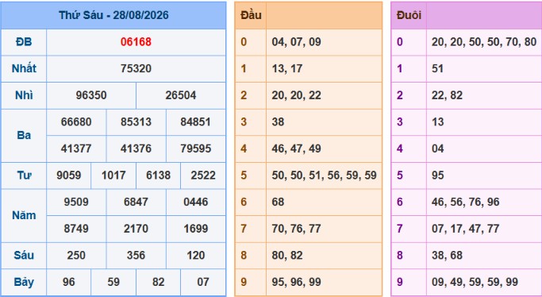Click third prize number 66680

click(76, 121)
